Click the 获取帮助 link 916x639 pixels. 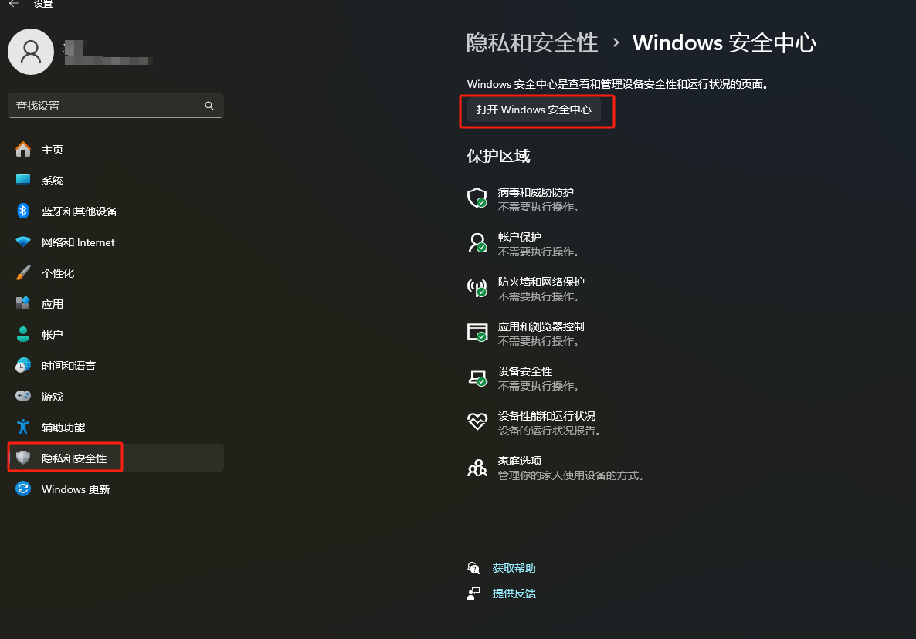(x=514, y=568)
